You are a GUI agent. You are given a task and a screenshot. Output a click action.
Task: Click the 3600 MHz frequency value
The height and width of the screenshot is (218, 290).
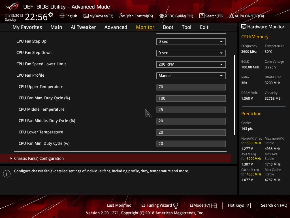click(249, 52)
